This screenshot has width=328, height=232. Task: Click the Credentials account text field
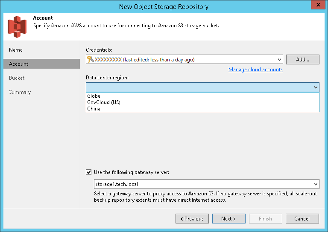184,60
